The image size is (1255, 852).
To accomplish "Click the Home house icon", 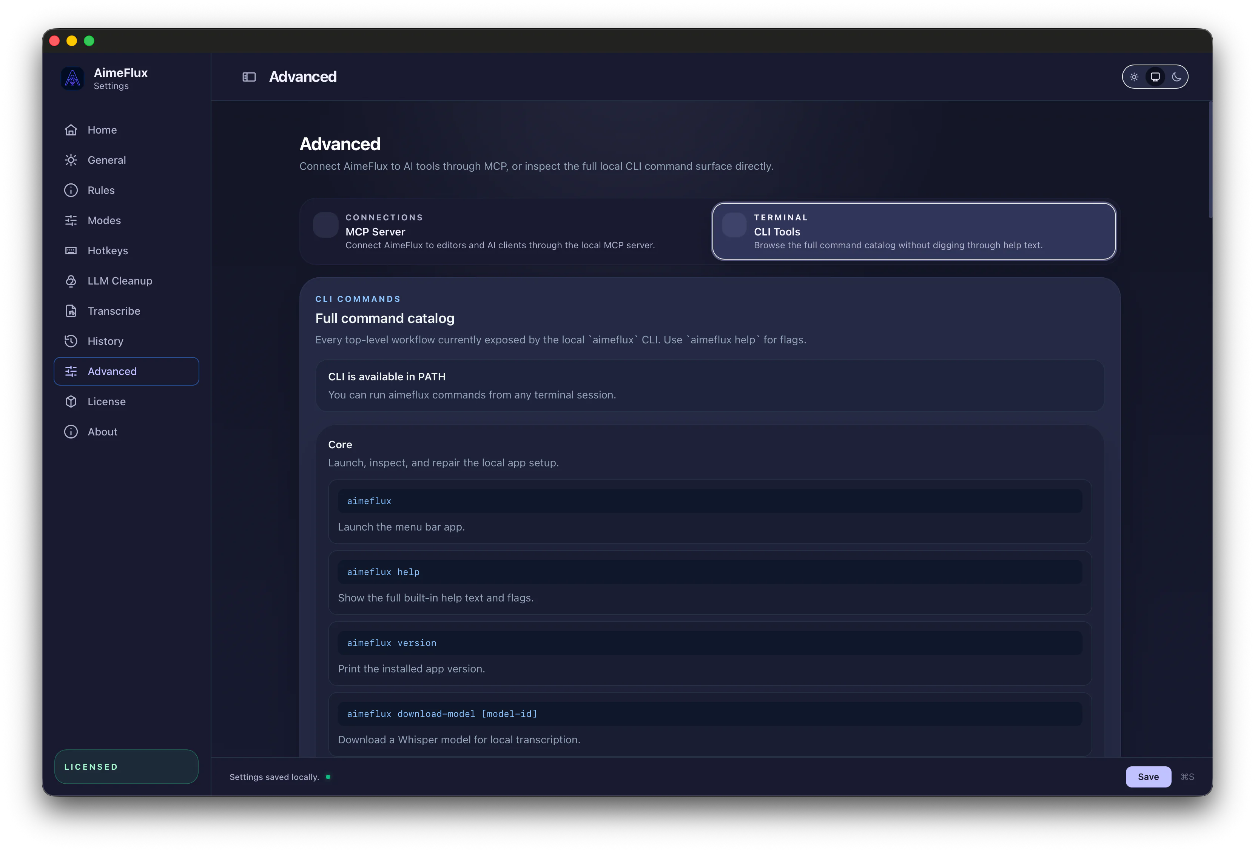I will tap(71, 130).
